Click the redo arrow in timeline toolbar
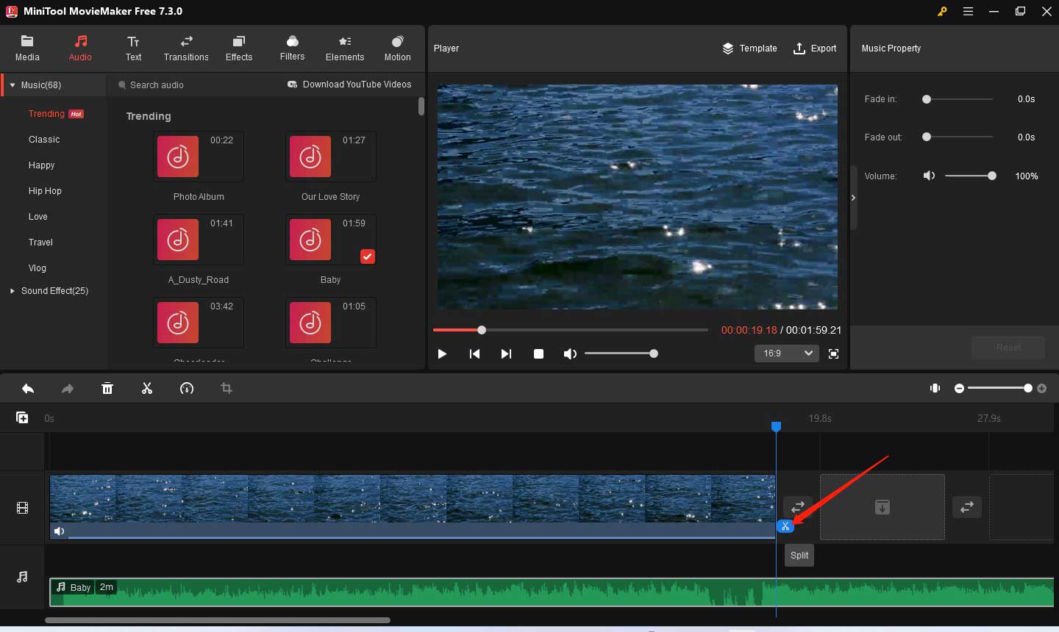The width and height of the screenshot is (1059, 632). 68,388
